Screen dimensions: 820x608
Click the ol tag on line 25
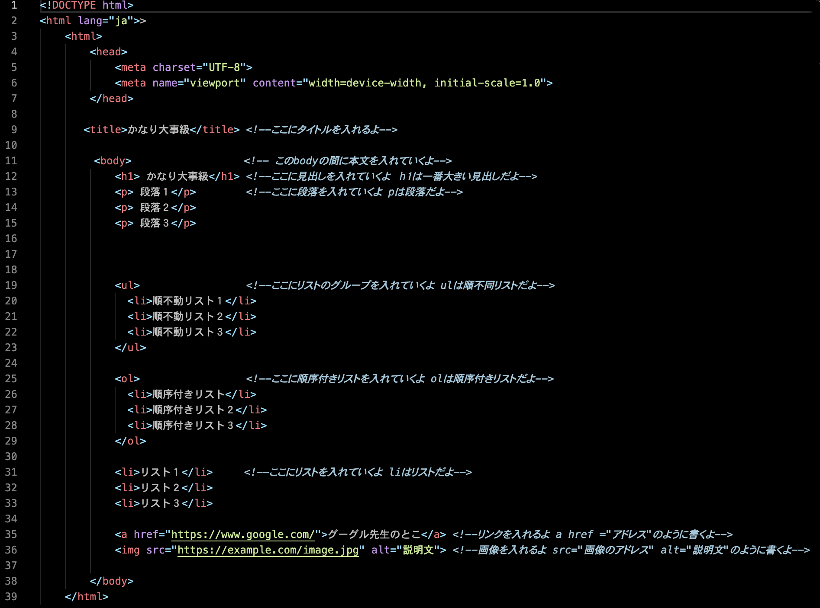[127, 378]
